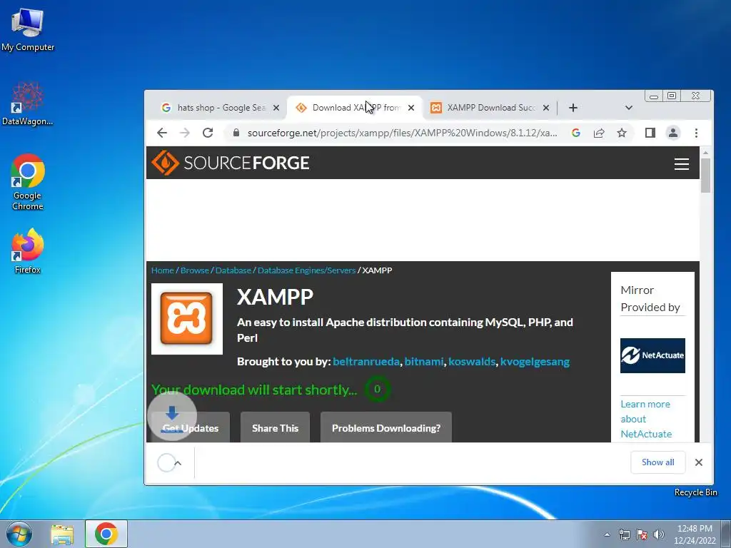Open a new tab
731x548 pixels.
pos(573,108)
